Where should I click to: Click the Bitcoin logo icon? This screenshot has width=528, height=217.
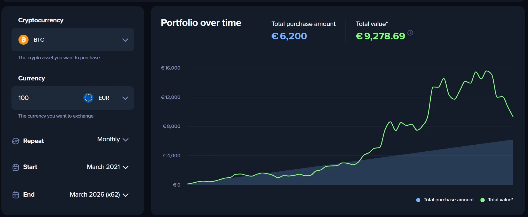[x=23, y=40]
